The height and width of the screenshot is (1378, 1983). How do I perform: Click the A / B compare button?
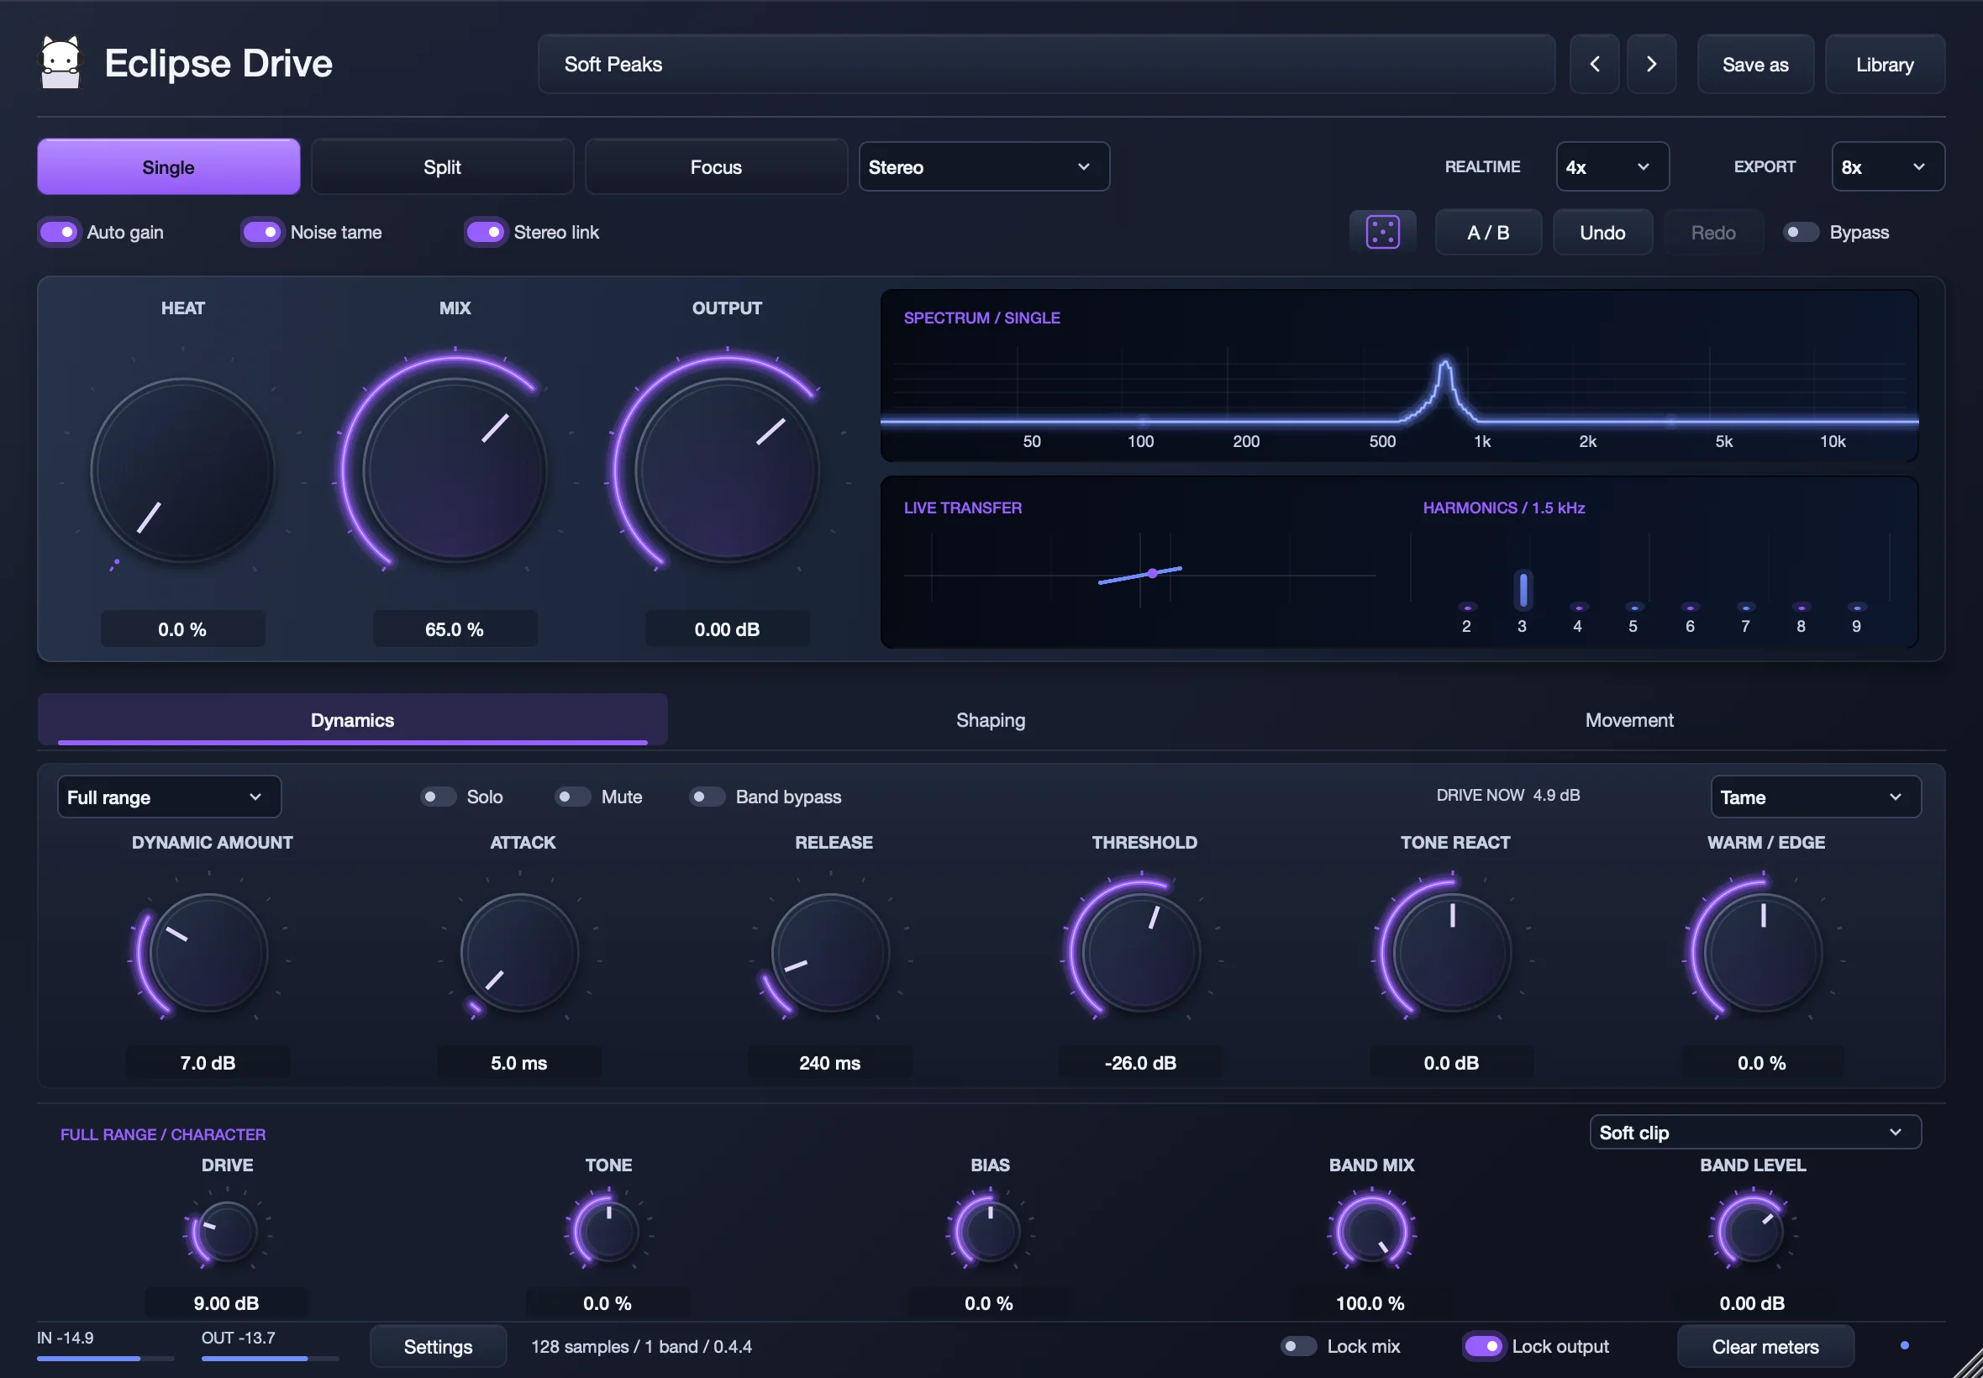(x=1487, y=232)
